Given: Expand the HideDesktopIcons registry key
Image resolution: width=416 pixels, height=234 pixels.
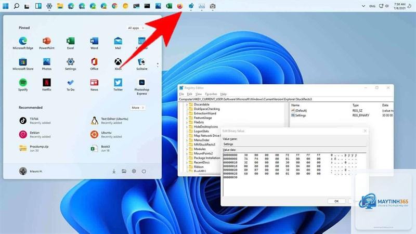Looking at the screenshot, I should point(187,127).
